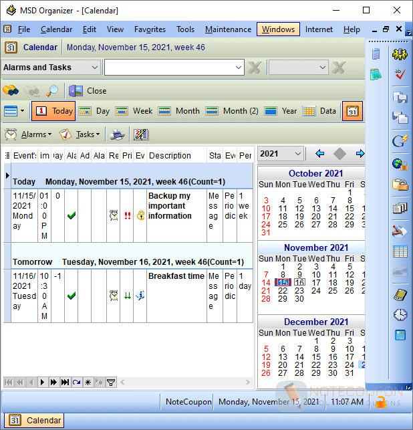
Task: Click the next month blue right arrow
Action: (360, 154)
